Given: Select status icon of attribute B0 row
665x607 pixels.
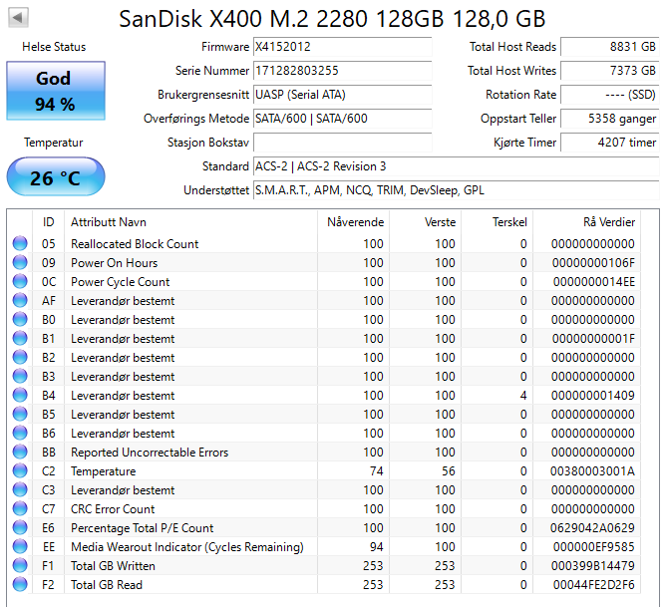Looking at the screenshot, I should pos(20,320).
